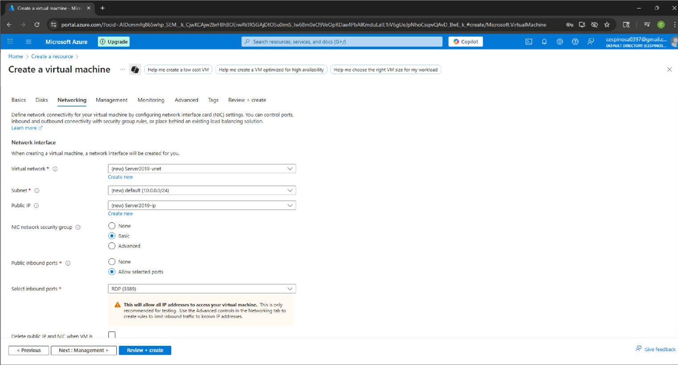
Task: Click the feedback icon in header
Action: coord(591,41)
